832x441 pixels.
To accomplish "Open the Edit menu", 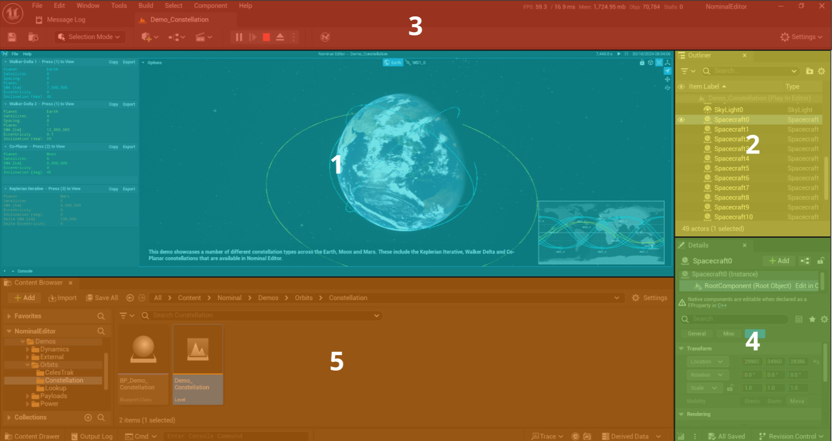I will 59,6.
